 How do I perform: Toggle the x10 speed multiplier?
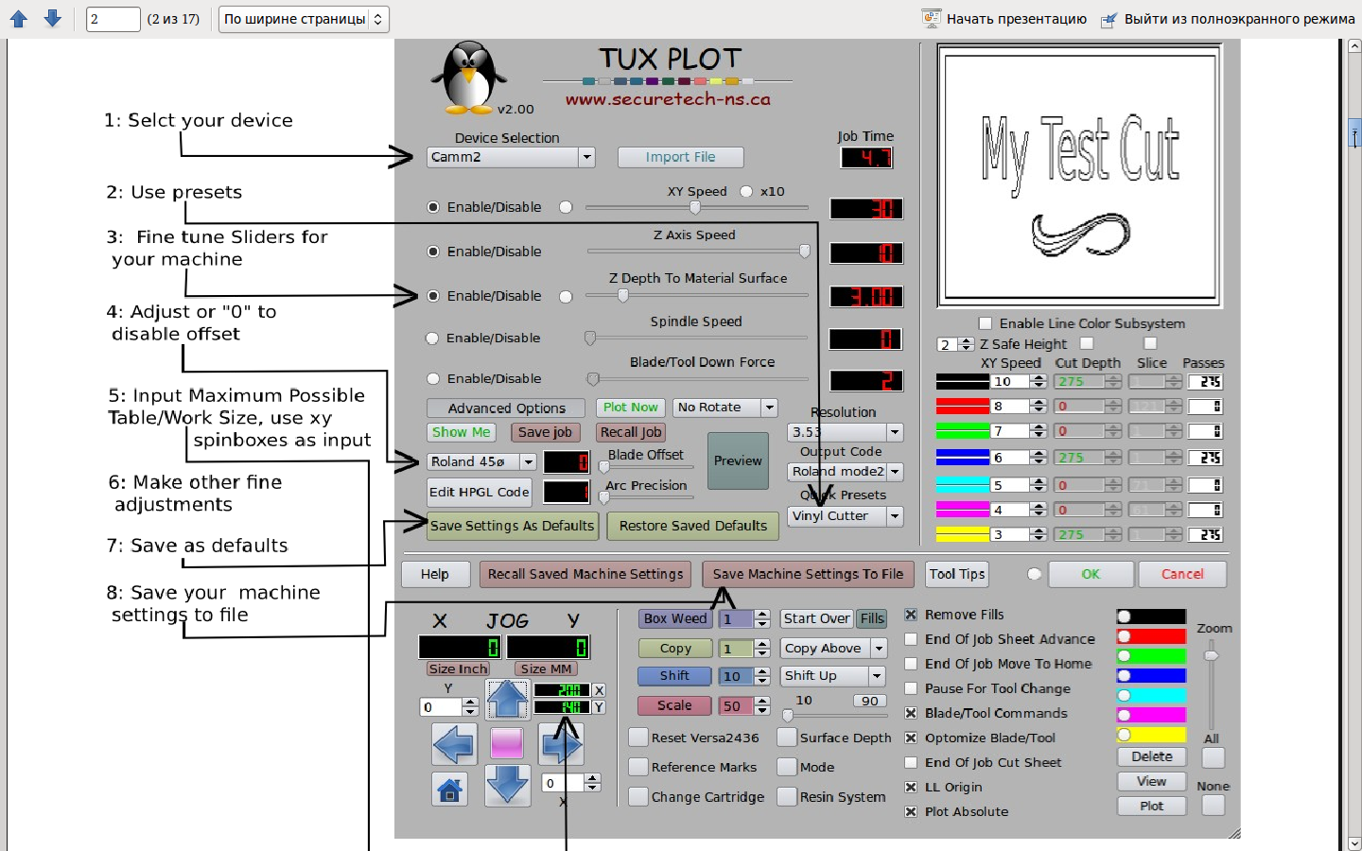click(746, 191)
